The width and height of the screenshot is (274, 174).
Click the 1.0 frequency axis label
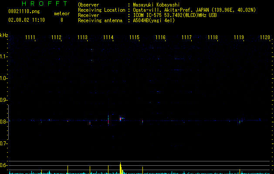[x=3, y=78]
